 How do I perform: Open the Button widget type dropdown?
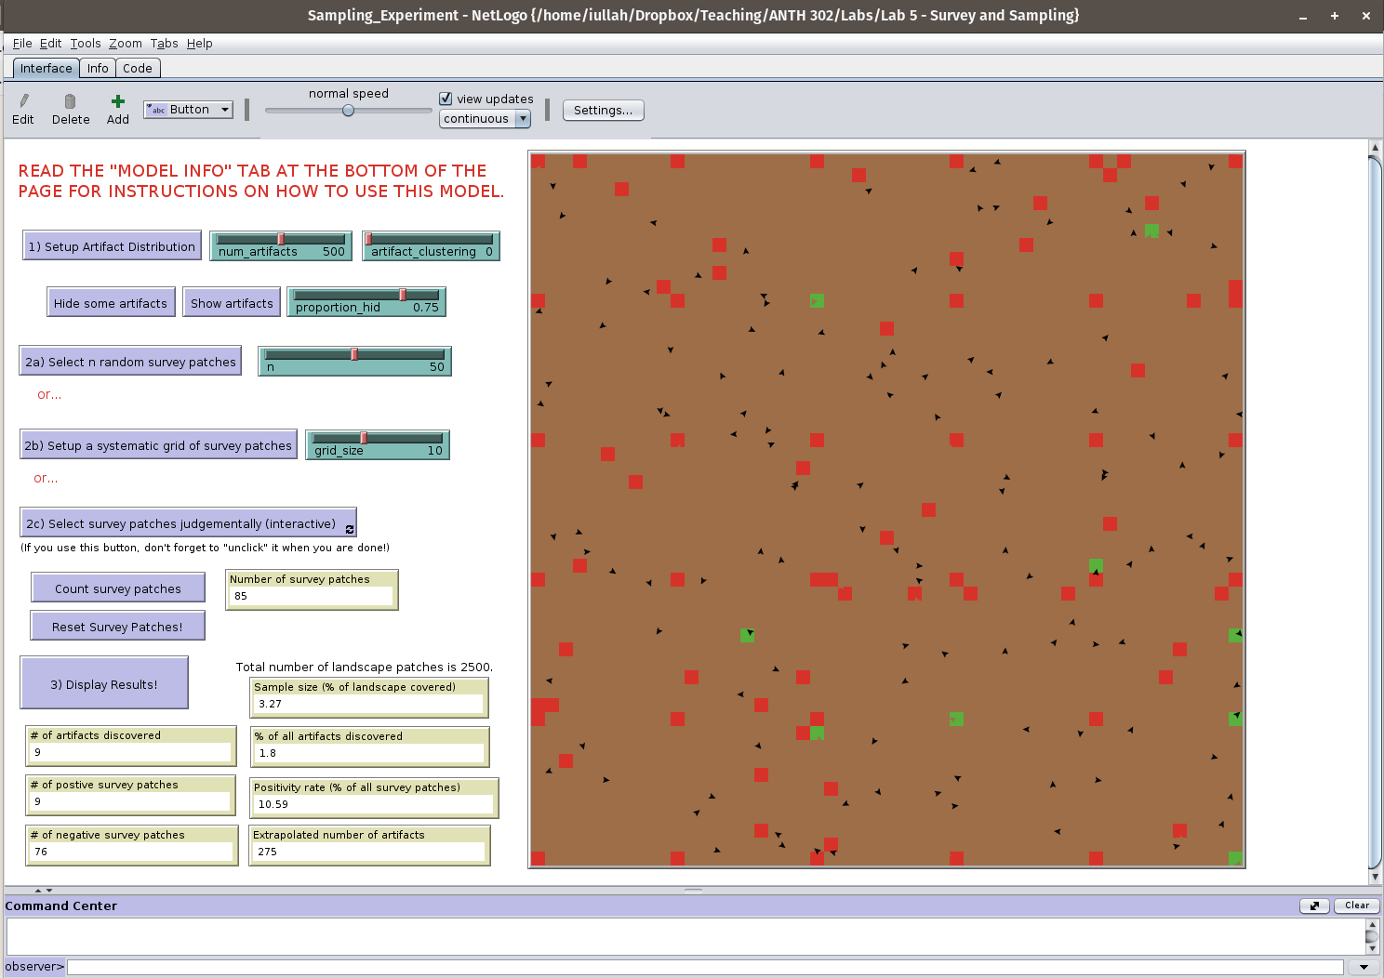click(x=224, y=110)
